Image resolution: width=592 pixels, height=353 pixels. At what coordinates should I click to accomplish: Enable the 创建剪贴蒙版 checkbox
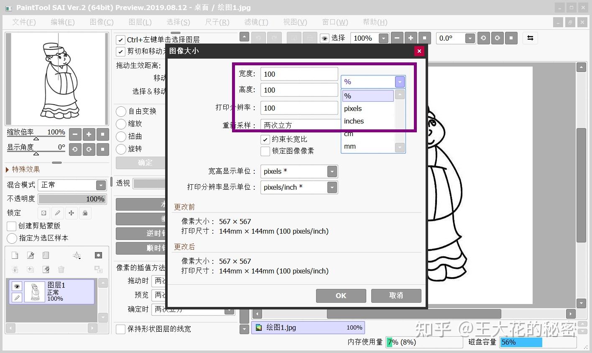(11, 226)
